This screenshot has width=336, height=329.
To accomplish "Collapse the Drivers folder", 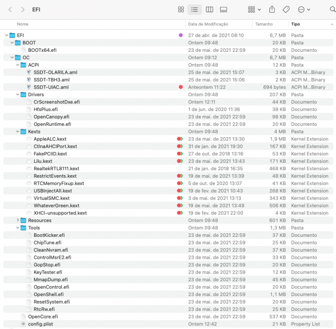I will (18, 94).
